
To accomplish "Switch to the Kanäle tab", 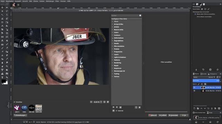I will click(x=204, y=74).
